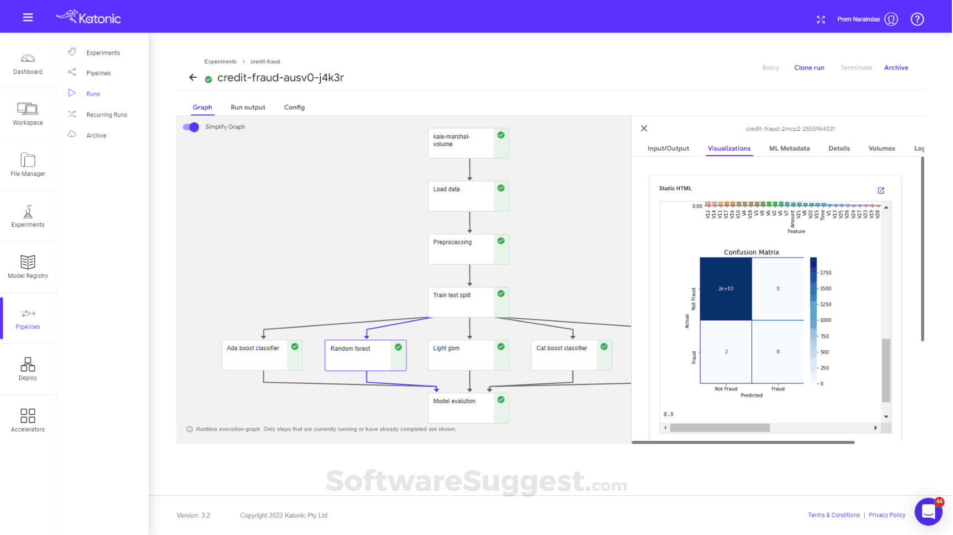The width and height of the screenshot is (953, 535).
Task: Open the Dashboard from the left sidebar
Action: coord(28,63)
